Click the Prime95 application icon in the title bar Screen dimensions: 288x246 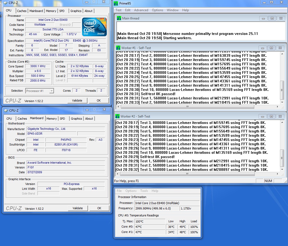coord(116,3)
